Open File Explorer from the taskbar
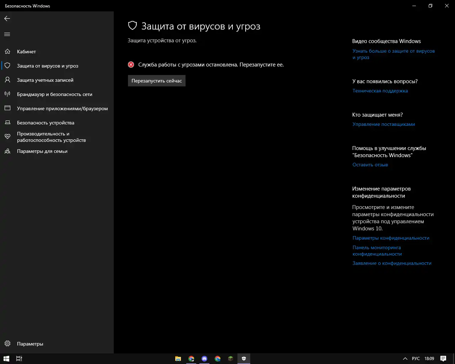Screen dimensions: 455x364 [178, 359]
